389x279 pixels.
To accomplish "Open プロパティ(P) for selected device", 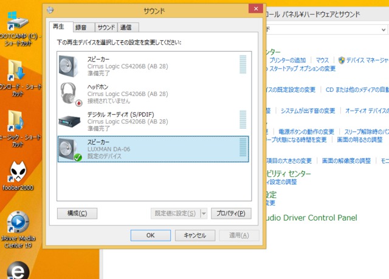I will (231, 213).
